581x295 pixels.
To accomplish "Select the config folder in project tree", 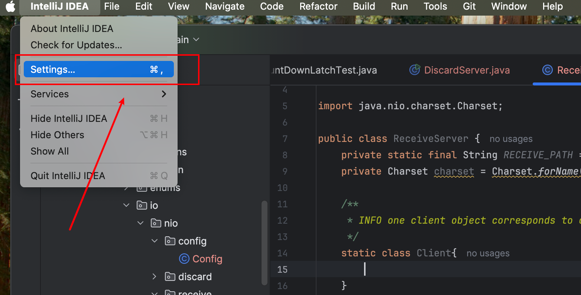I will point(192,241).
